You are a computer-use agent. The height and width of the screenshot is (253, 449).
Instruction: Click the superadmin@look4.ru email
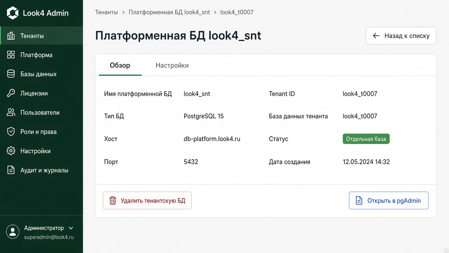point(49,237)
